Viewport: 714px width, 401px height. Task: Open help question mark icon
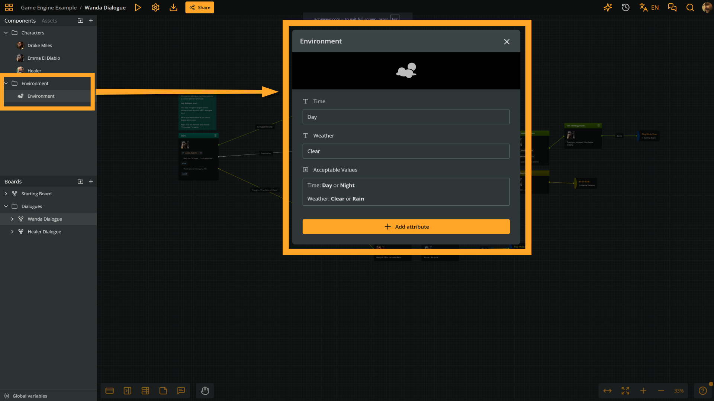(702, 391)
